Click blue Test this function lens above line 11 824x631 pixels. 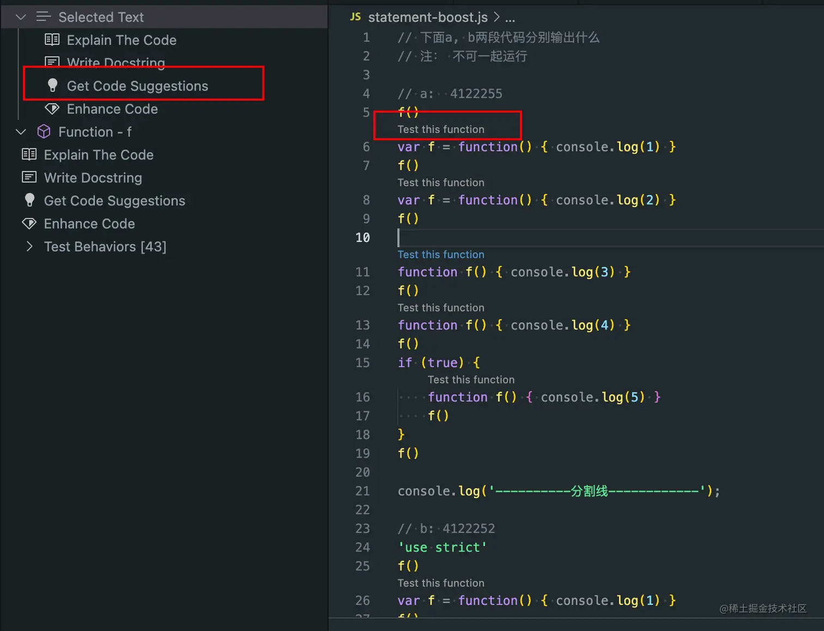point(441,254)
